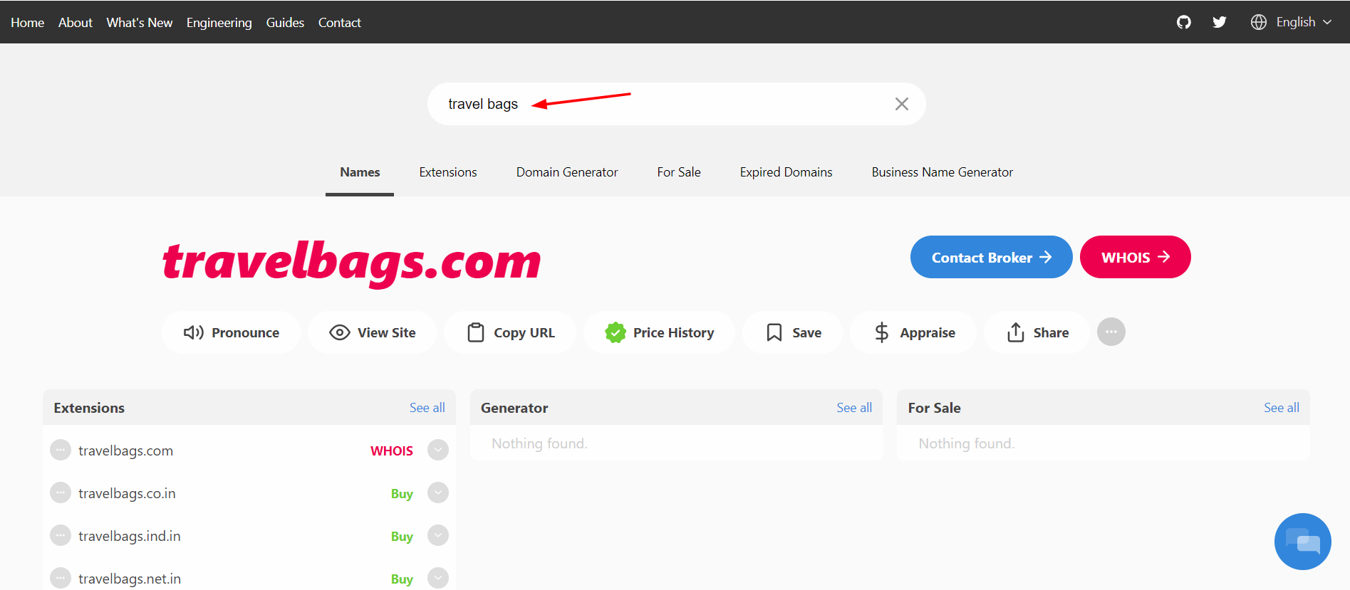Click the Pronounce speaker button
Image resolution: width=1350 pixels, height=590 pixels.
point(232,332)
